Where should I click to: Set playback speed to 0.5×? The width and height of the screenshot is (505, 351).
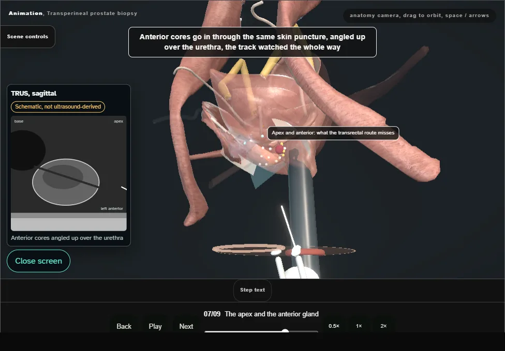pyautogui.click(x=334, y=326)
